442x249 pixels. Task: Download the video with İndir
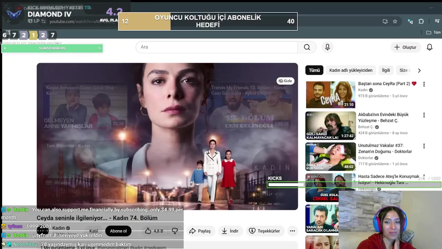click(x=230, y=231)
